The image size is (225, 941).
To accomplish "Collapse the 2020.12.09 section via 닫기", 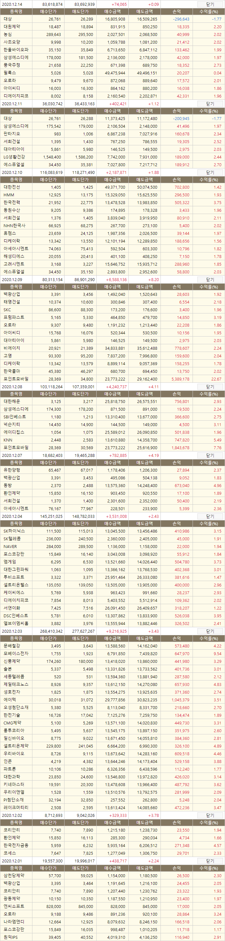I will click(210, 279).
